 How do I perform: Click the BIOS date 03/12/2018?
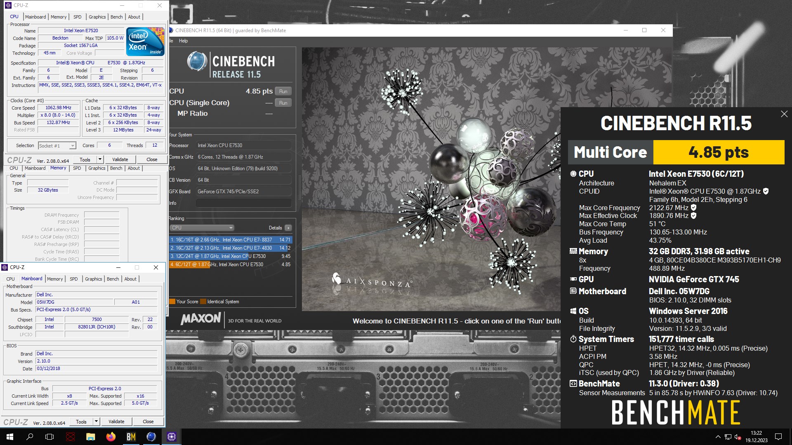coord(97,369)
